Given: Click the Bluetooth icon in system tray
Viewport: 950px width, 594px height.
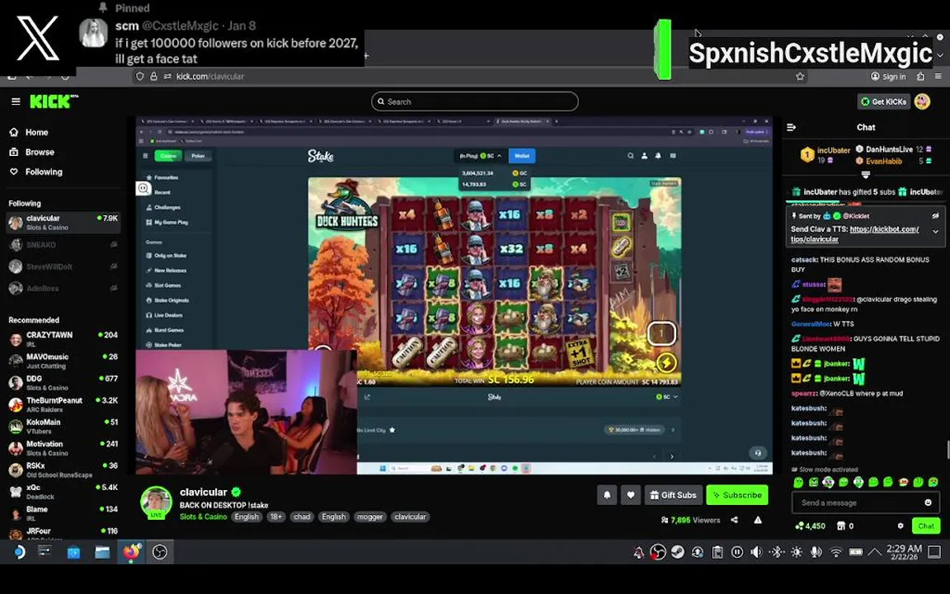Looking at the screenshot, I should [x=776, y=552].
